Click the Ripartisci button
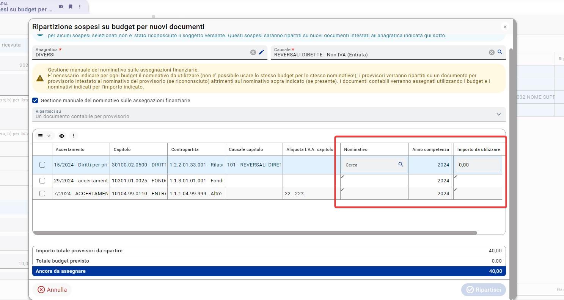Image resolution: width=564 pixels, height=300 pixels. tap(483, 290)
